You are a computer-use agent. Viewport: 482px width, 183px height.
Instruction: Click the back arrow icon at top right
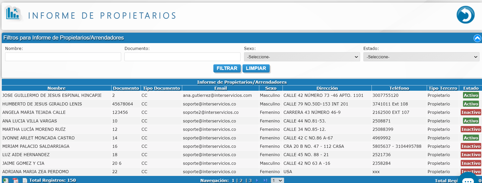465,15
